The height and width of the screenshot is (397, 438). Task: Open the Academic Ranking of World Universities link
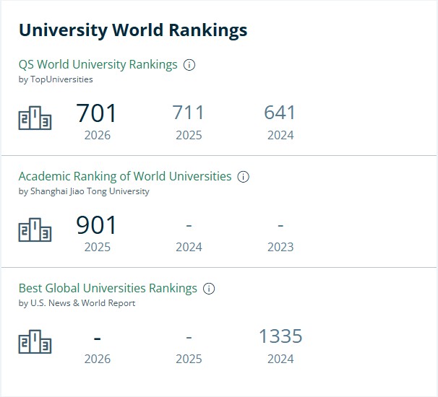(125, 176)
